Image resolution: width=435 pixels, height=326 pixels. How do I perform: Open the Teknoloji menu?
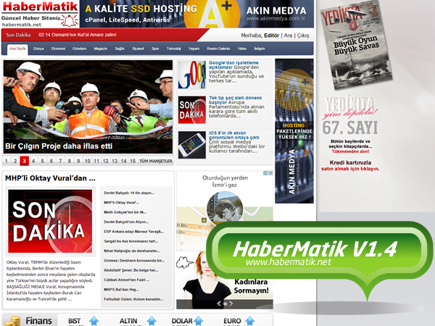click(174, 49)
